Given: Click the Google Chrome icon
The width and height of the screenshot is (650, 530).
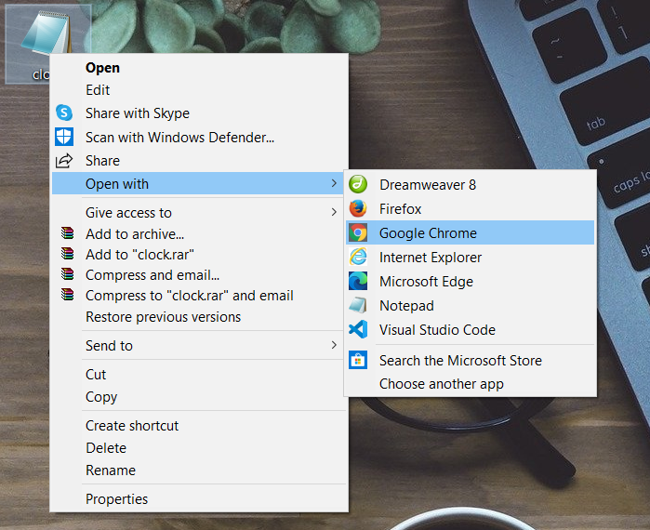Looking at the screenshot, I should coord(358,232).
